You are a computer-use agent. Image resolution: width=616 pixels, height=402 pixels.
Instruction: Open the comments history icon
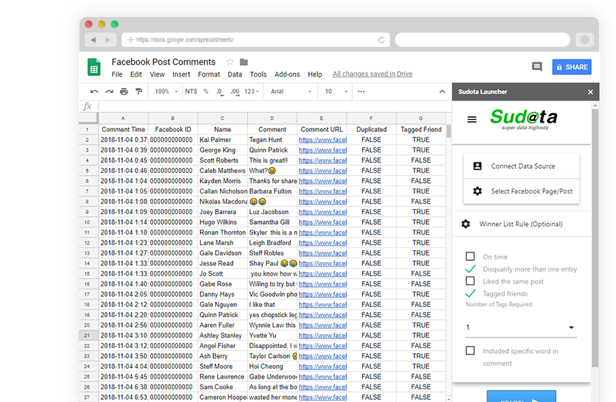pos(537,67)
